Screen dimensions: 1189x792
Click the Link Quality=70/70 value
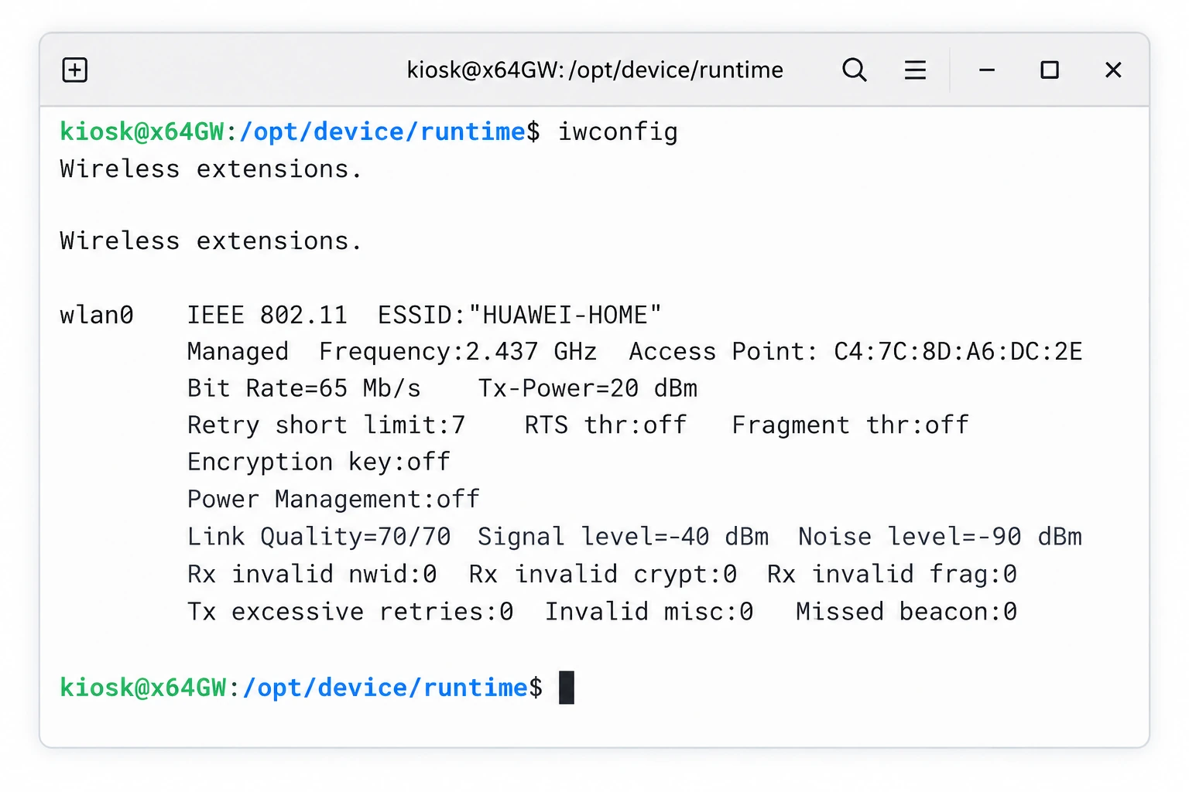[x=318, y=537]
